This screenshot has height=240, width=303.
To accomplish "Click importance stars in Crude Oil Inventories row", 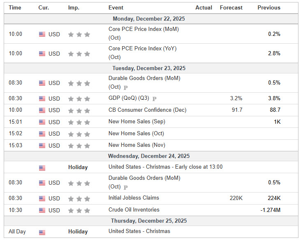I will click(79, 210).
